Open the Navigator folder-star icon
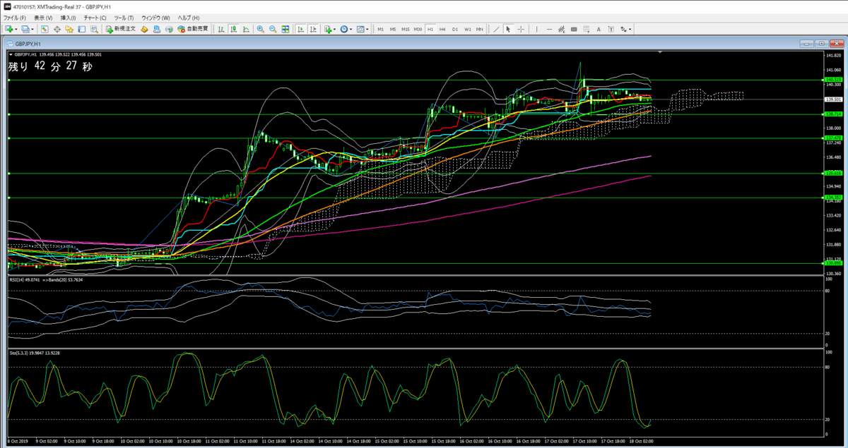Image resolution: width=848 pixels, height=448 pixels. [x=69, y=29]
